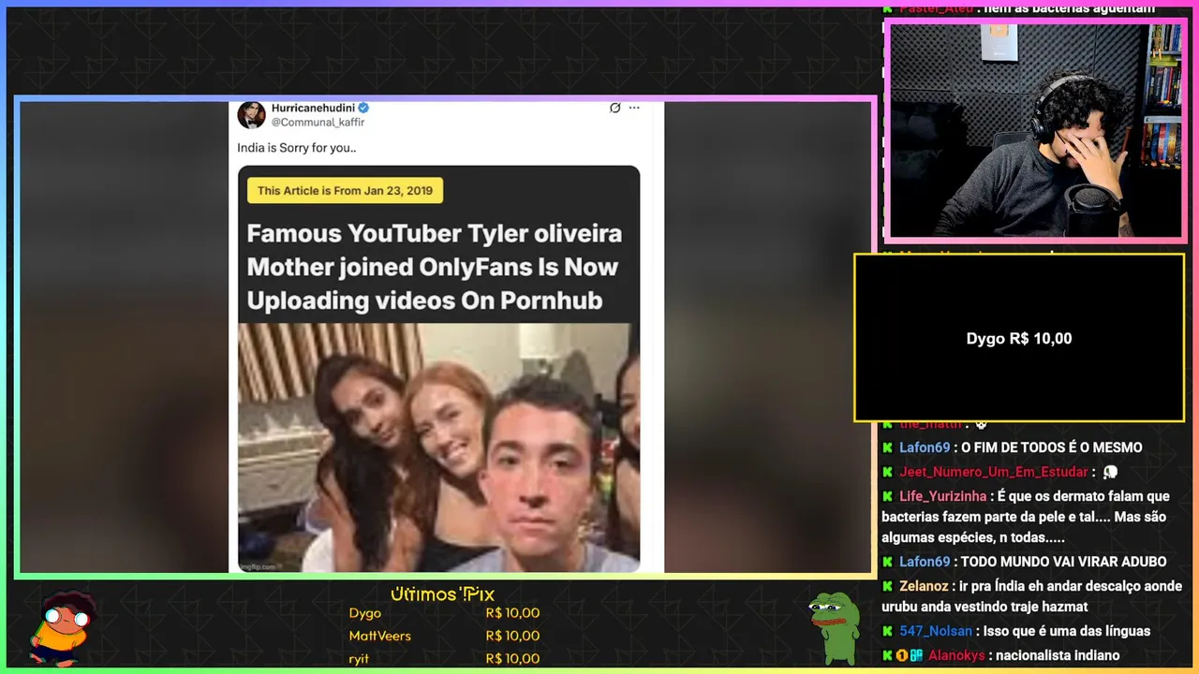Open Jeet_Numero_Um_Em_Estudar chat username
This screenshot has height=674, width=1199.
click(994, 473)
